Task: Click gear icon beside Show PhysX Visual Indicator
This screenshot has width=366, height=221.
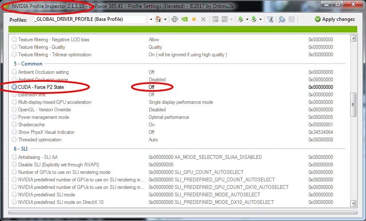Action: [x=14, y=132]
